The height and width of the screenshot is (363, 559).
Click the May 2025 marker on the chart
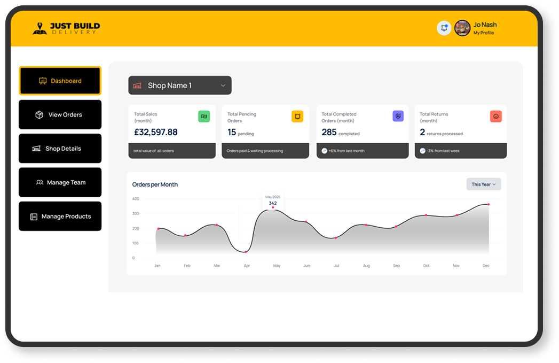pos(273,206)
